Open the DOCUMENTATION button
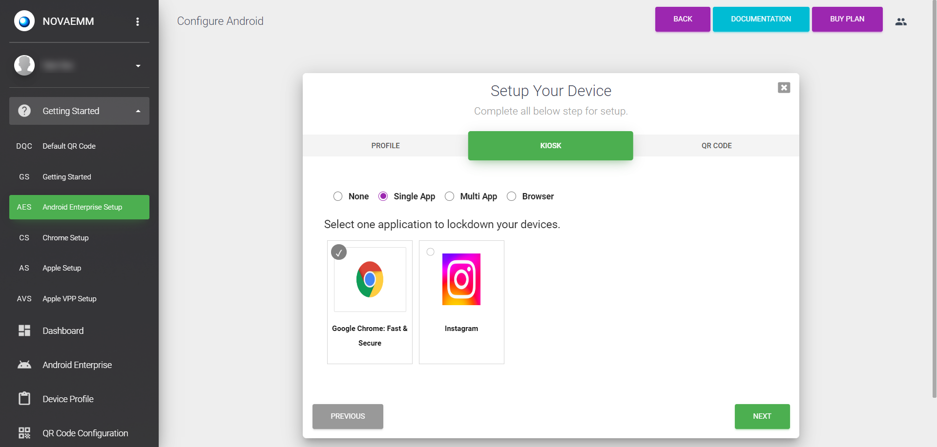The width and height of the screenshot is (937, 447). click(x=761, y=19)
